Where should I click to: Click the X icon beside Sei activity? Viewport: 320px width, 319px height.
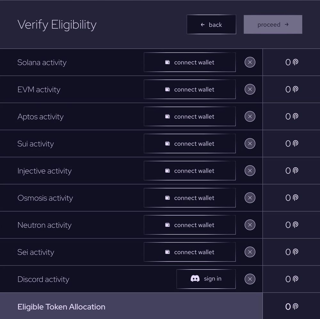(250, 252)
